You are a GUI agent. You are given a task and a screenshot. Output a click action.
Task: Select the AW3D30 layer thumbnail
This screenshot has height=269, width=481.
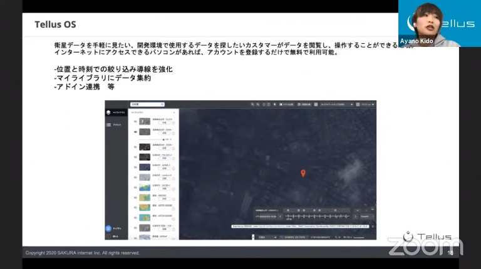point(145,198)
